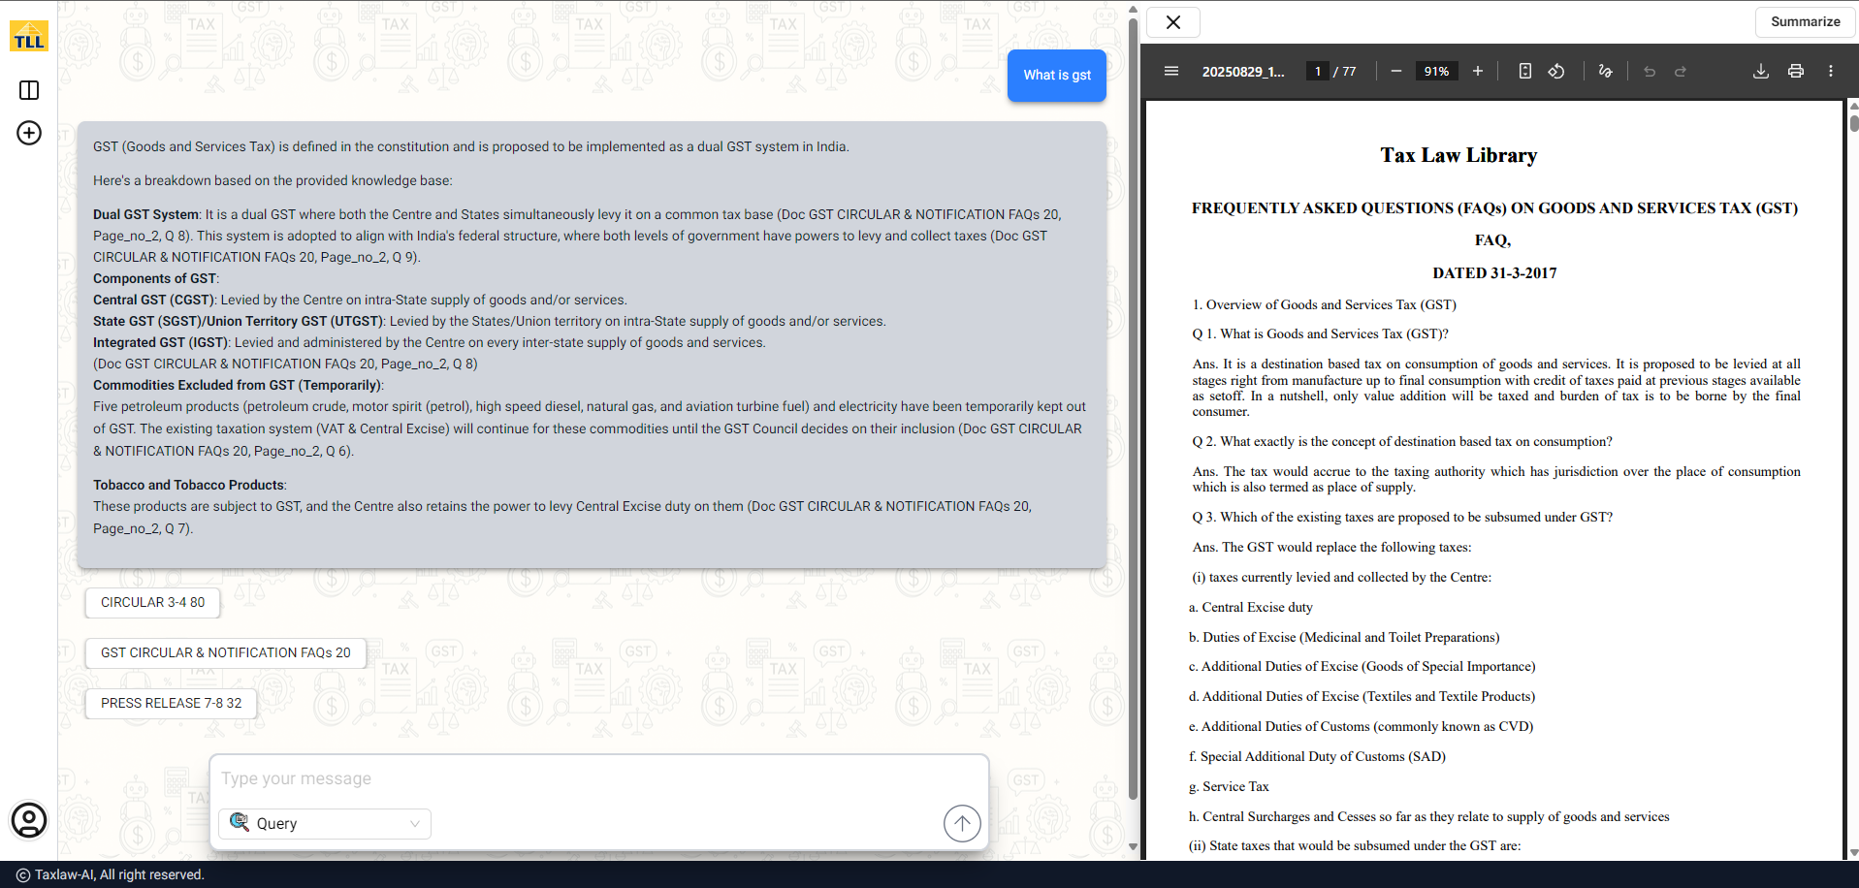The image size is (1859, 888).
Task: Click the Type your message field
Action: pyautogui.click(x=597, y=778)
